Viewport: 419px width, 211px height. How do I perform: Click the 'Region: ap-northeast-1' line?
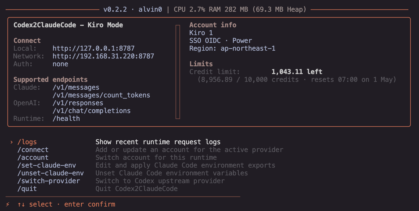[x=232, y=48]
